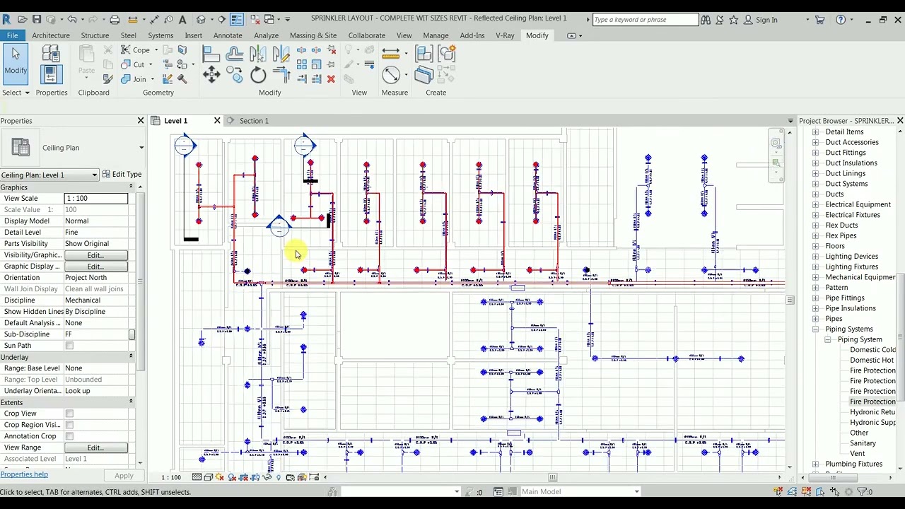Open Type Properties icon in ribbon
This screenshot has width=905, height=509.
(50, 53)
